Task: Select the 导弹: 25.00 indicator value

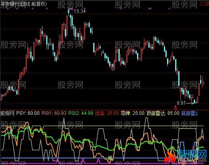Action: (x=132, y=113)
